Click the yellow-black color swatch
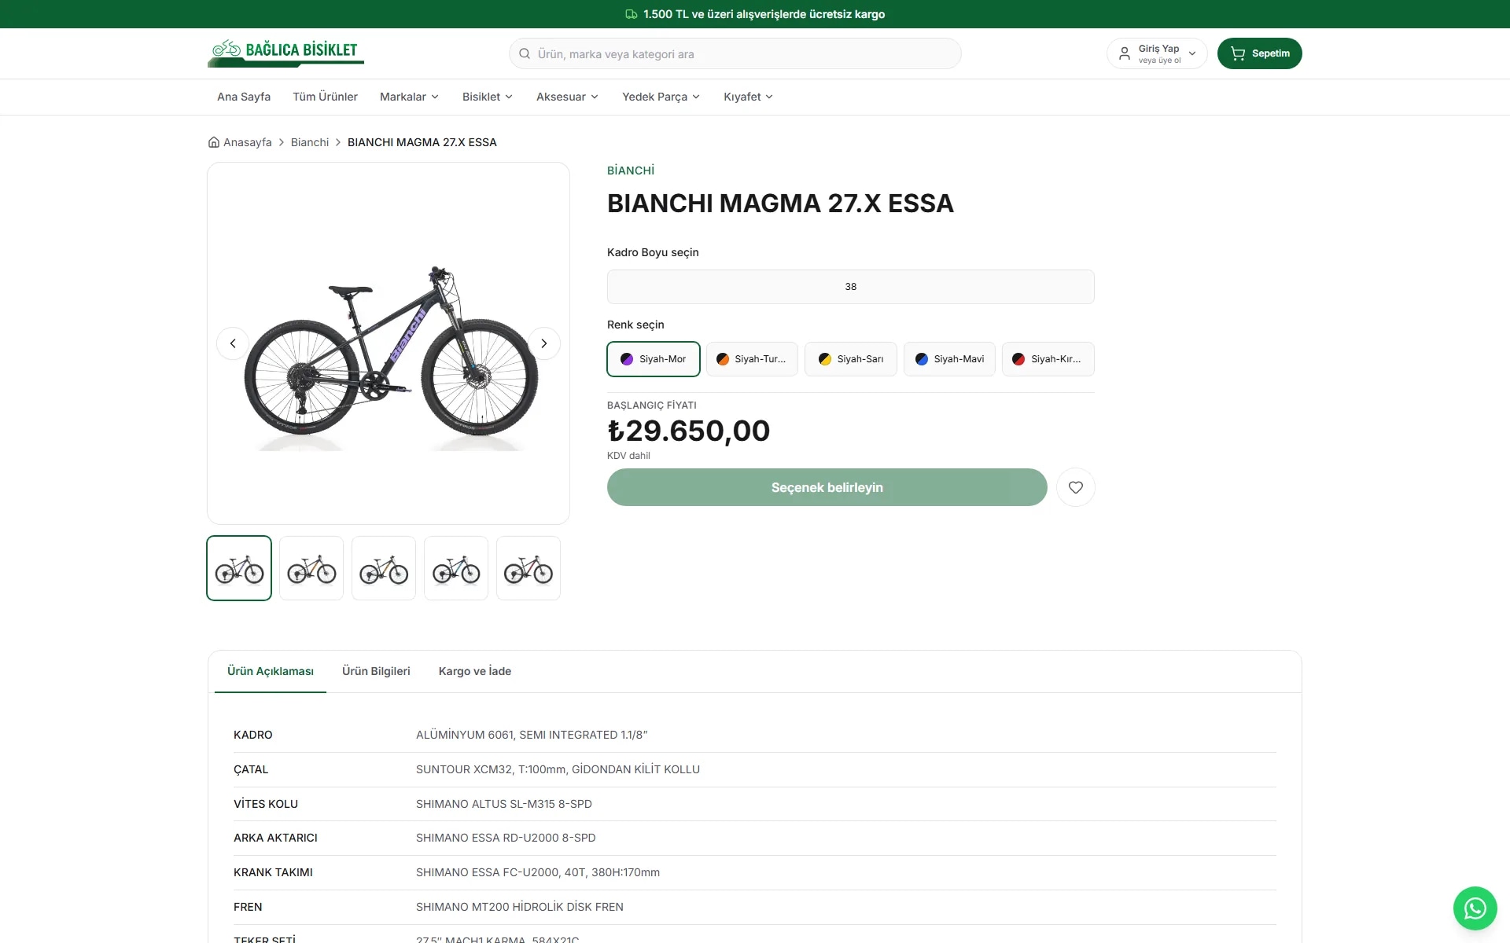1510x943 pixels. (x=825, y=359)
